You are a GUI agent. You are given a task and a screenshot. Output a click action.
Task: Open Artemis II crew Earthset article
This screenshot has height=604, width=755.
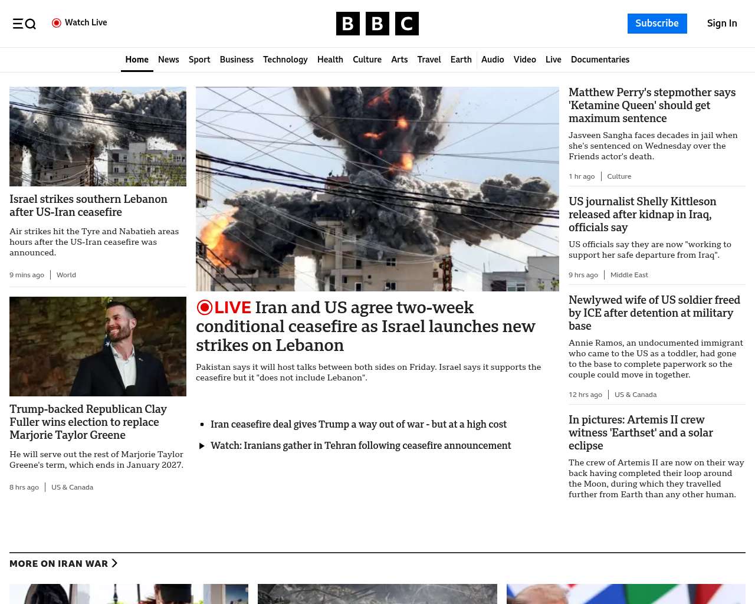coord(641,432)
